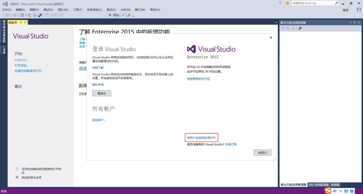Toggle Sogou Chinese/English mode 中 icon
The image size is (363, 194).
coord(335,191)
